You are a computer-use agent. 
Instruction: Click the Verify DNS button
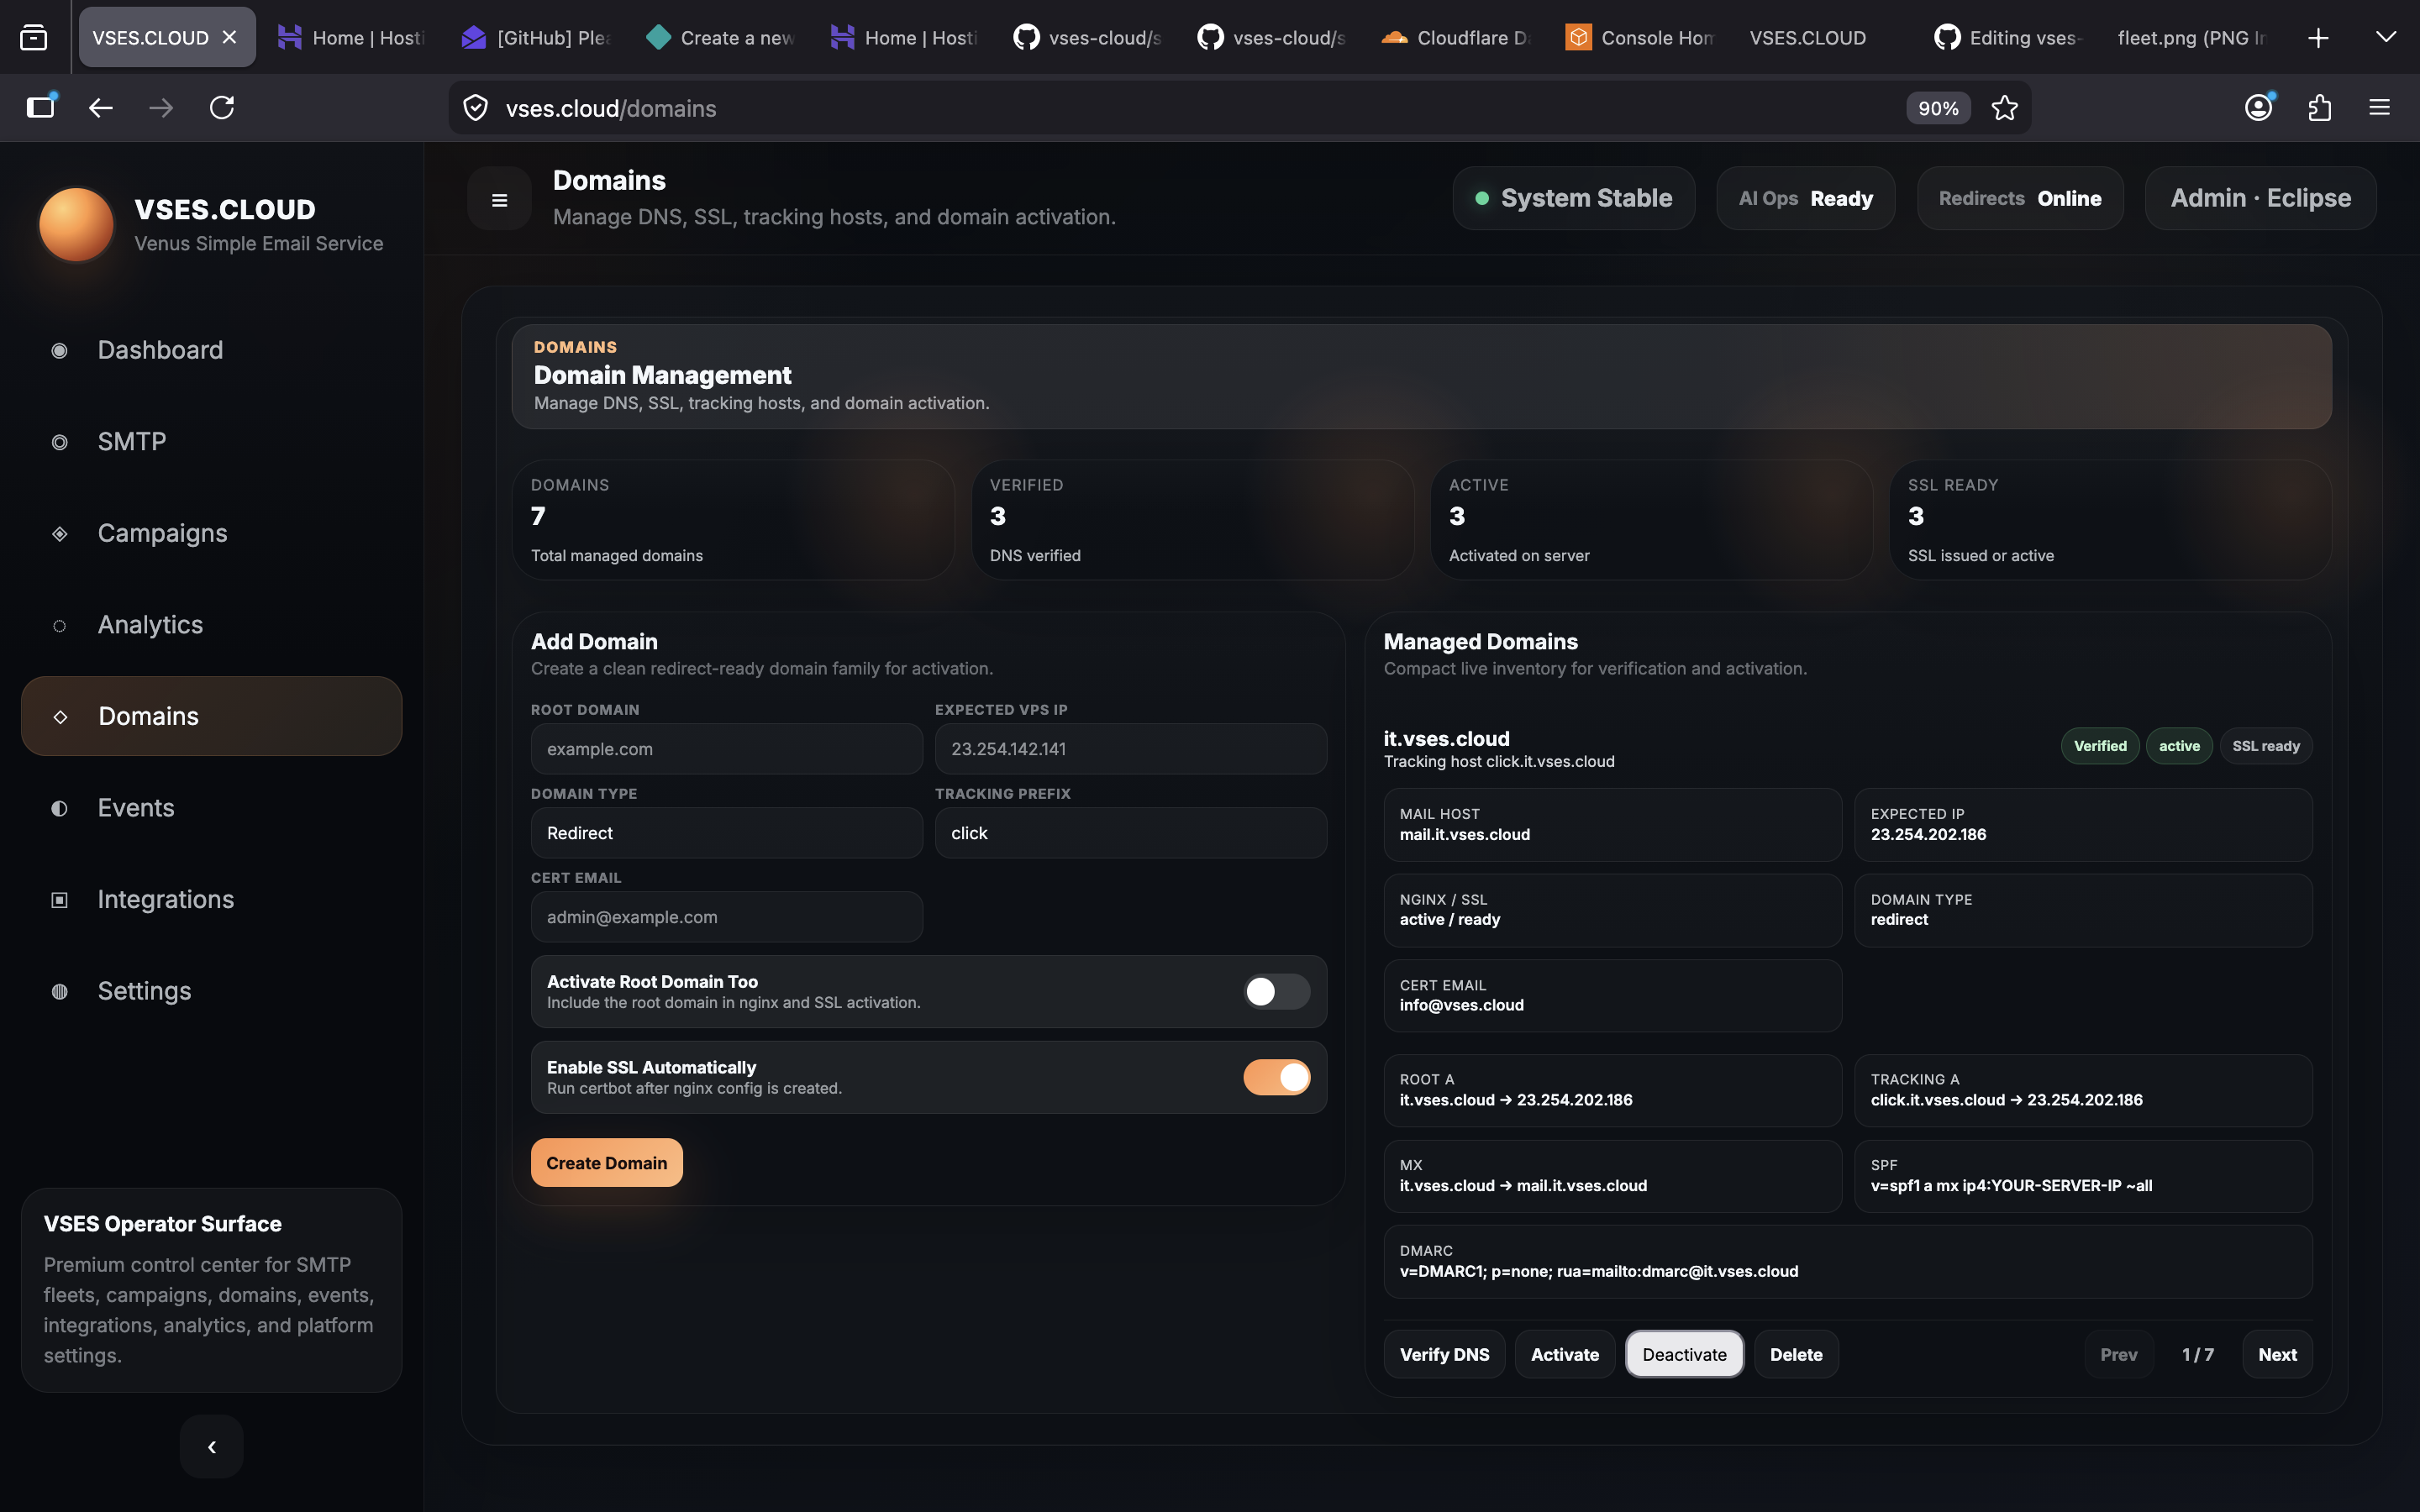(x=1444, y=1354)
